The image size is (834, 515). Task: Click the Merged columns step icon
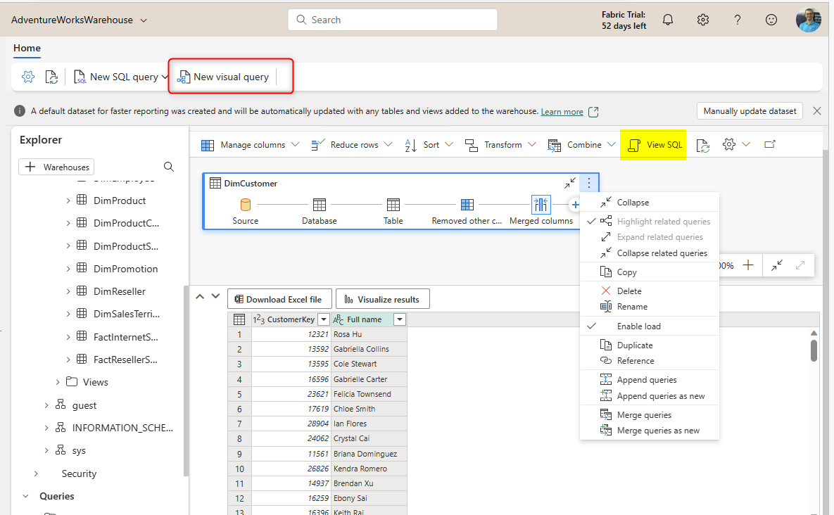coord(541,205)
